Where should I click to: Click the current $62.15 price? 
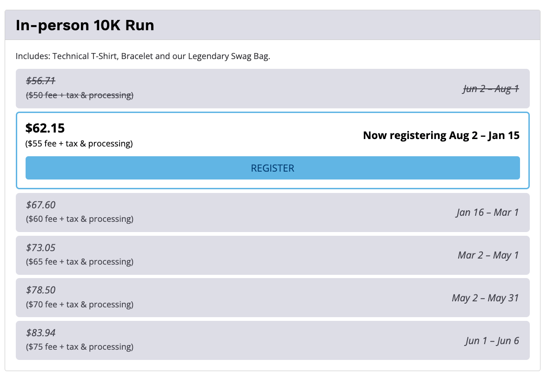(45, 128)
